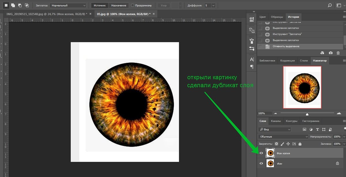Screen dimensions: 346x177
Task: Open the search magnifier icon
Action: [x=330, y=5]
